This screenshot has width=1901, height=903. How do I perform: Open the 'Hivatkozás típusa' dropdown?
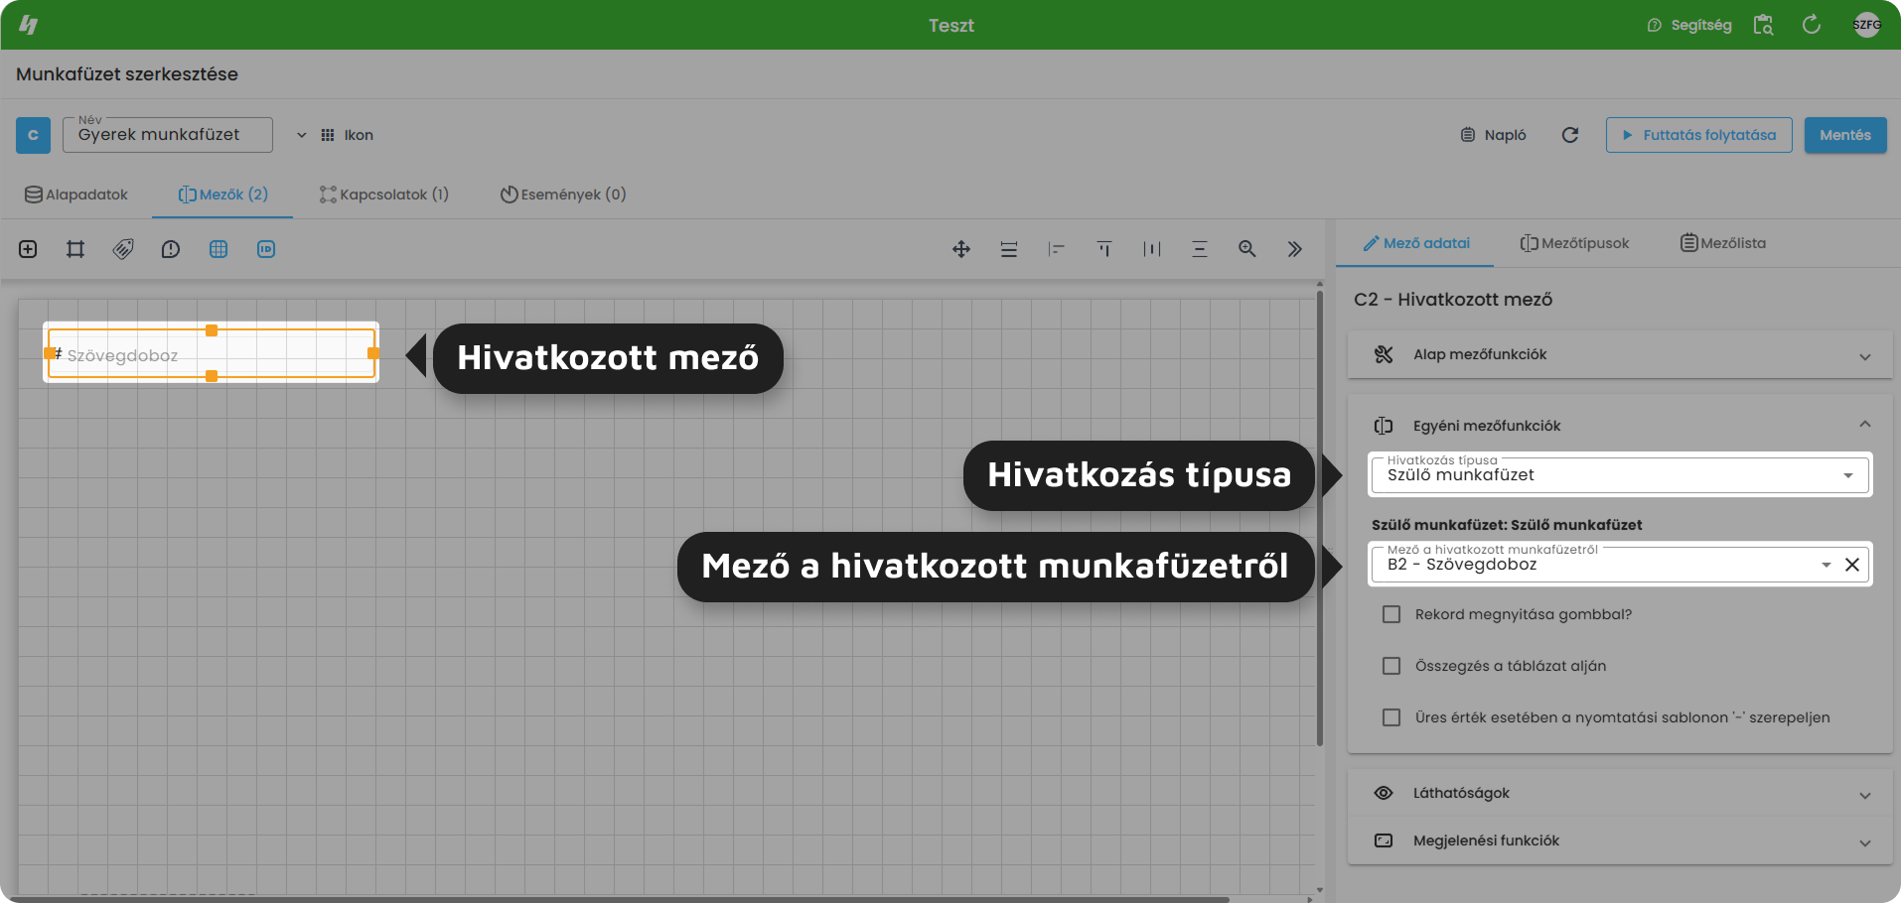tap(1619, 475)
